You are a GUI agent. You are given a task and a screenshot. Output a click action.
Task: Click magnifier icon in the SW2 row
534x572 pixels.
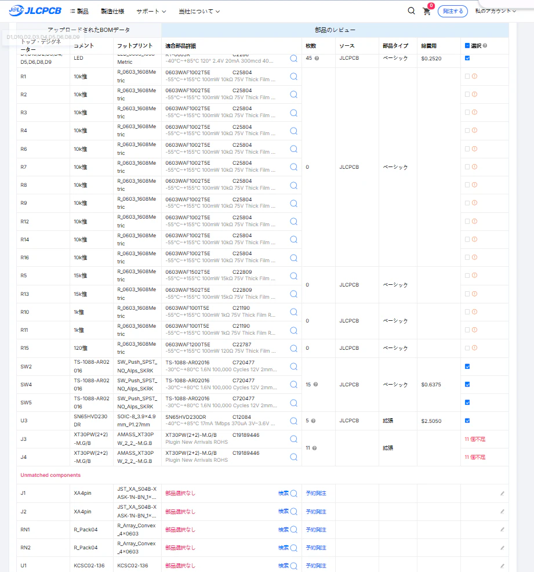(294, 366)
